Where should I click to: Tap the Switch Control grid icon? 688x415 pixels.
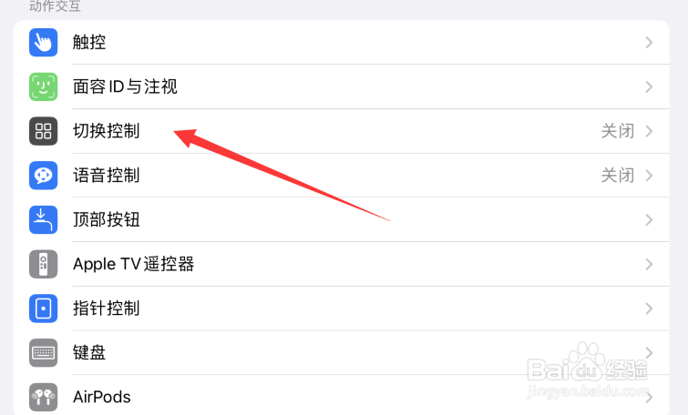(x=43, y=131)
